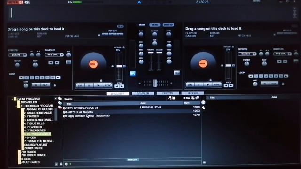The image size is (301, 169).
Task: Pause the right deck
Action: (x=199, y=84)
